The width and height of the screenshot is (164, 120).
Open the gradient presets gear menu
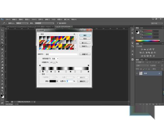74,34
